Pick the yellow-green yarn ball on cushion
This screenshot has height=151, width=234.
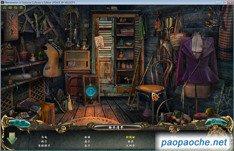click(x=210, y=112)
